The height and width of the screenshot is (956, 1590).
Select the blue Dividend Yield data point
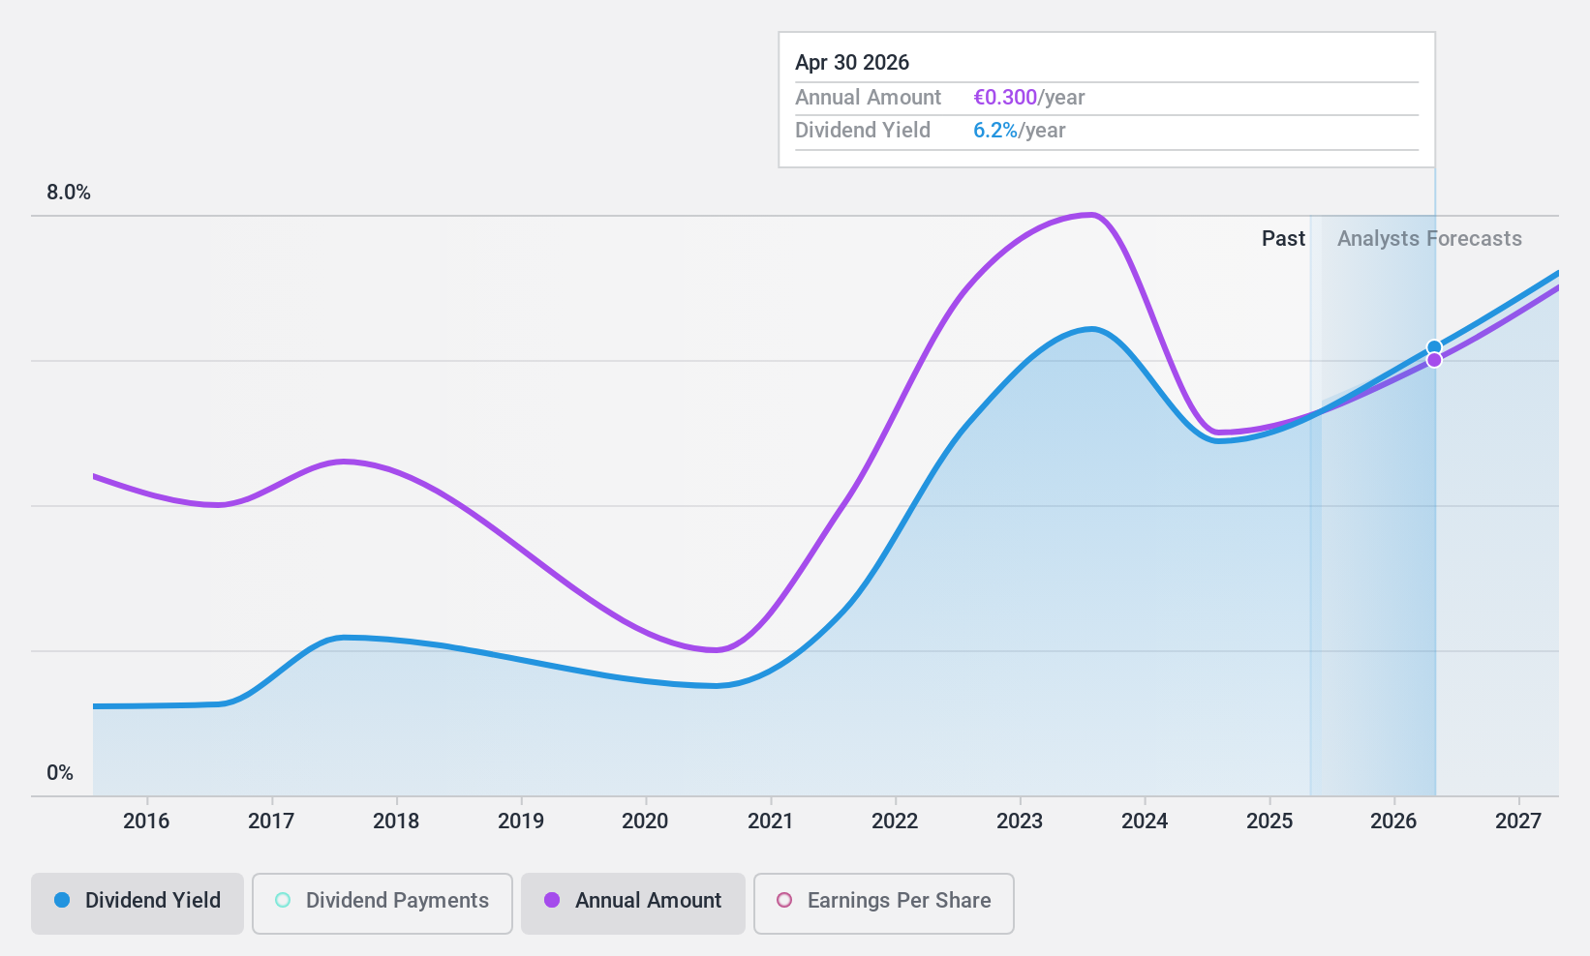click(1434, 347)
